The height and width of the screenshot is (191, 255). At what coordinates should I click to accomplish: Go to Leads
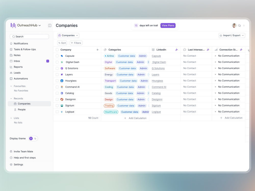tap(15, 73)
